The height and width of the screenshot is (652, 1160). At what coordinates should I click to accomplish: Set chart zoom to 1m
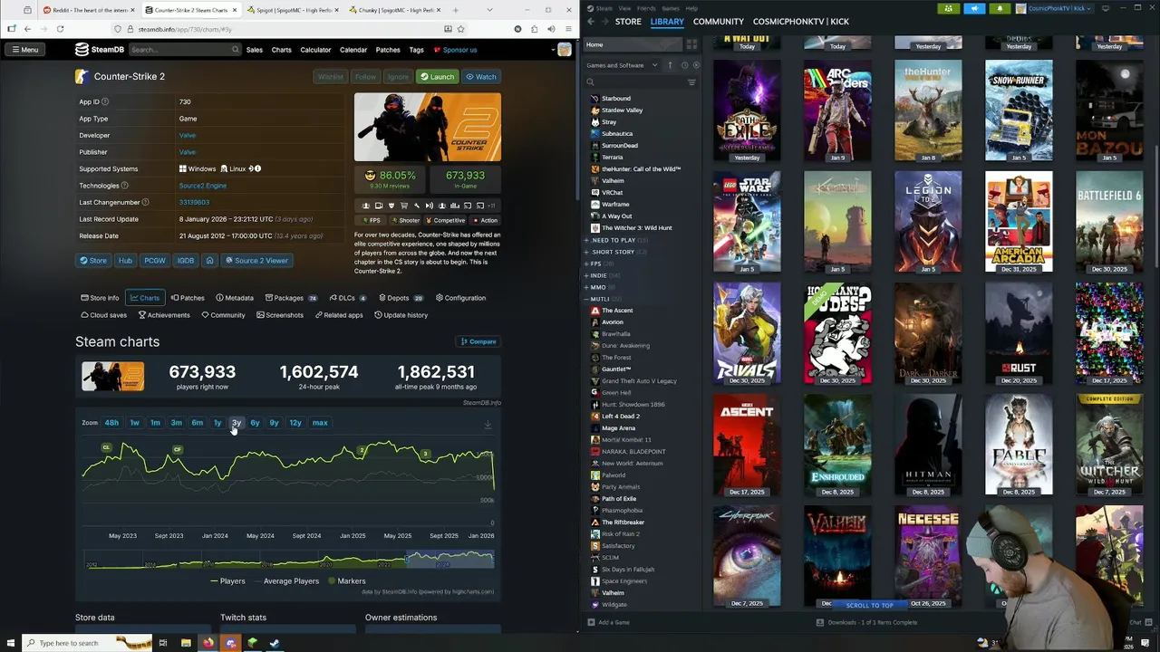pos(155,423)
